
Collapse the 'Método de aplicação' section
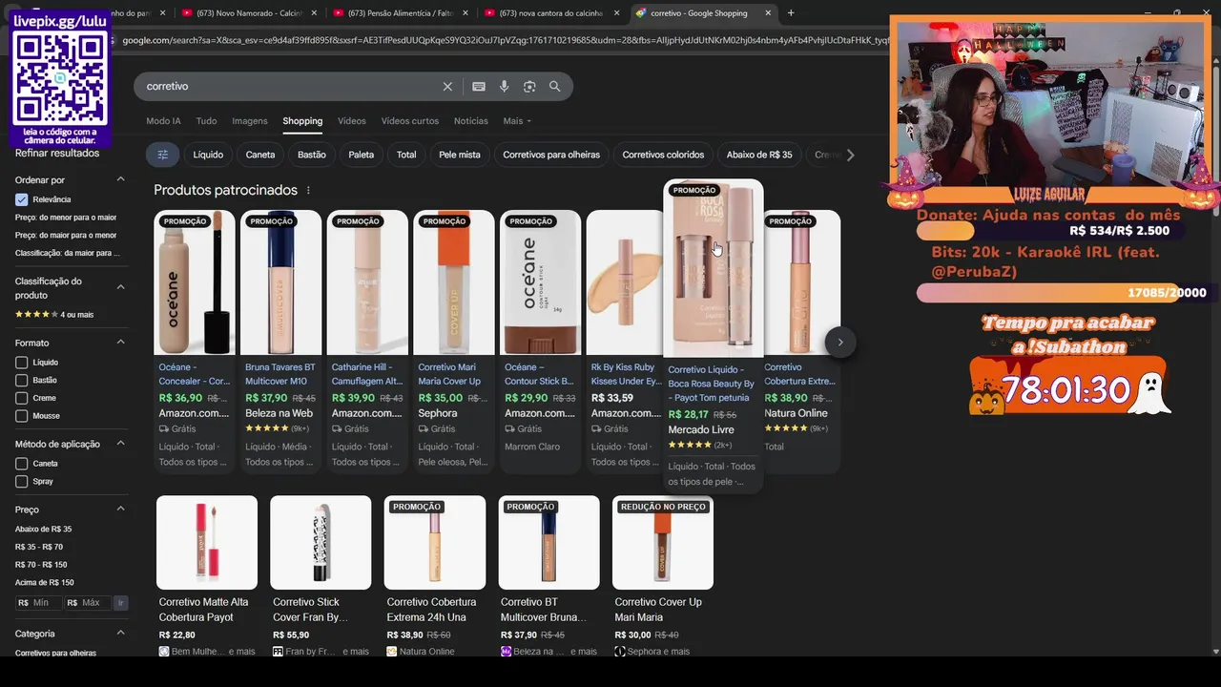[121, 444]
